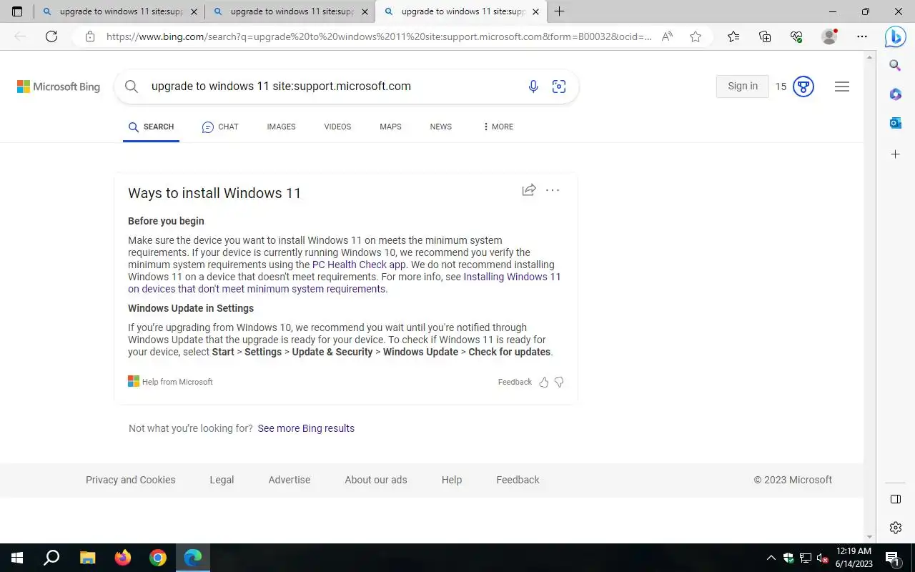Launch File Explorer from taskbar

pyautogui.click(x=87, y=558)
